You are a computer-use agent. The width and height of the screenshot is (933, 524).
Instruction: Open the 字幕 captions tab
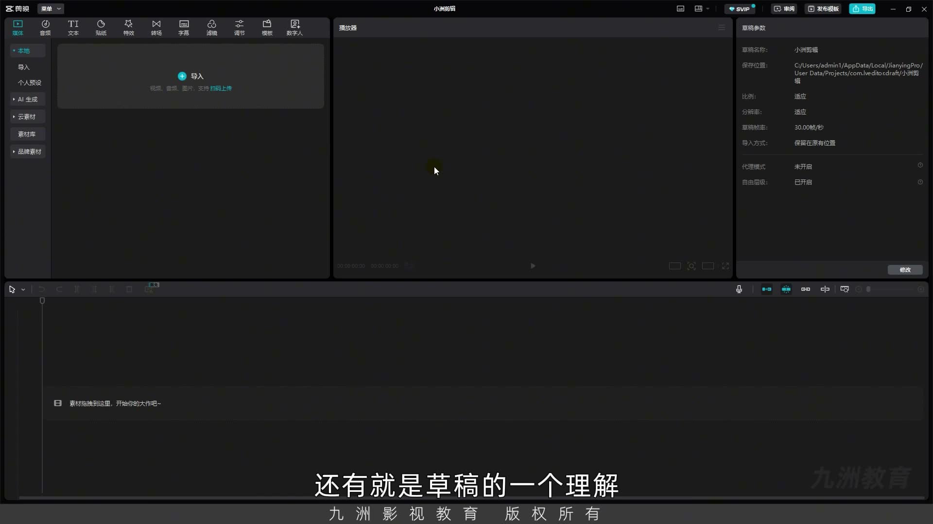click(184, 28)
